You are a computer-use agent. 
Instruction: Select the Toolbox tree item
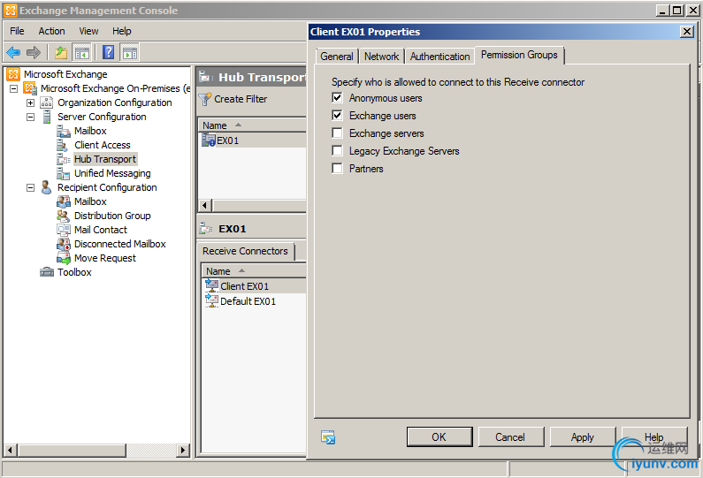click(74, 272)
